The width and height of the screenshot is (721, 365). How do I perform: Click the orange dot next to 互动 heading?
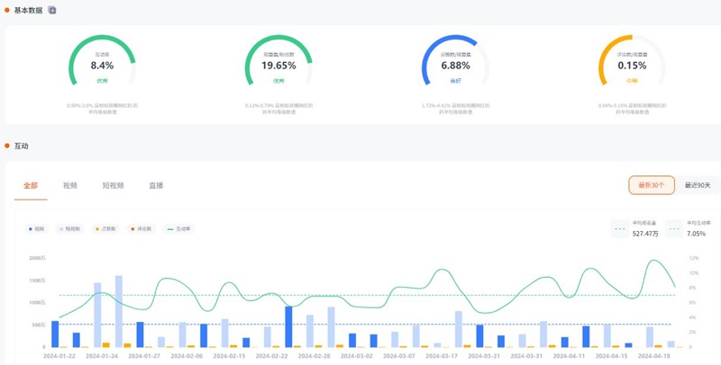pyautogui.click(x=7, y=146)
